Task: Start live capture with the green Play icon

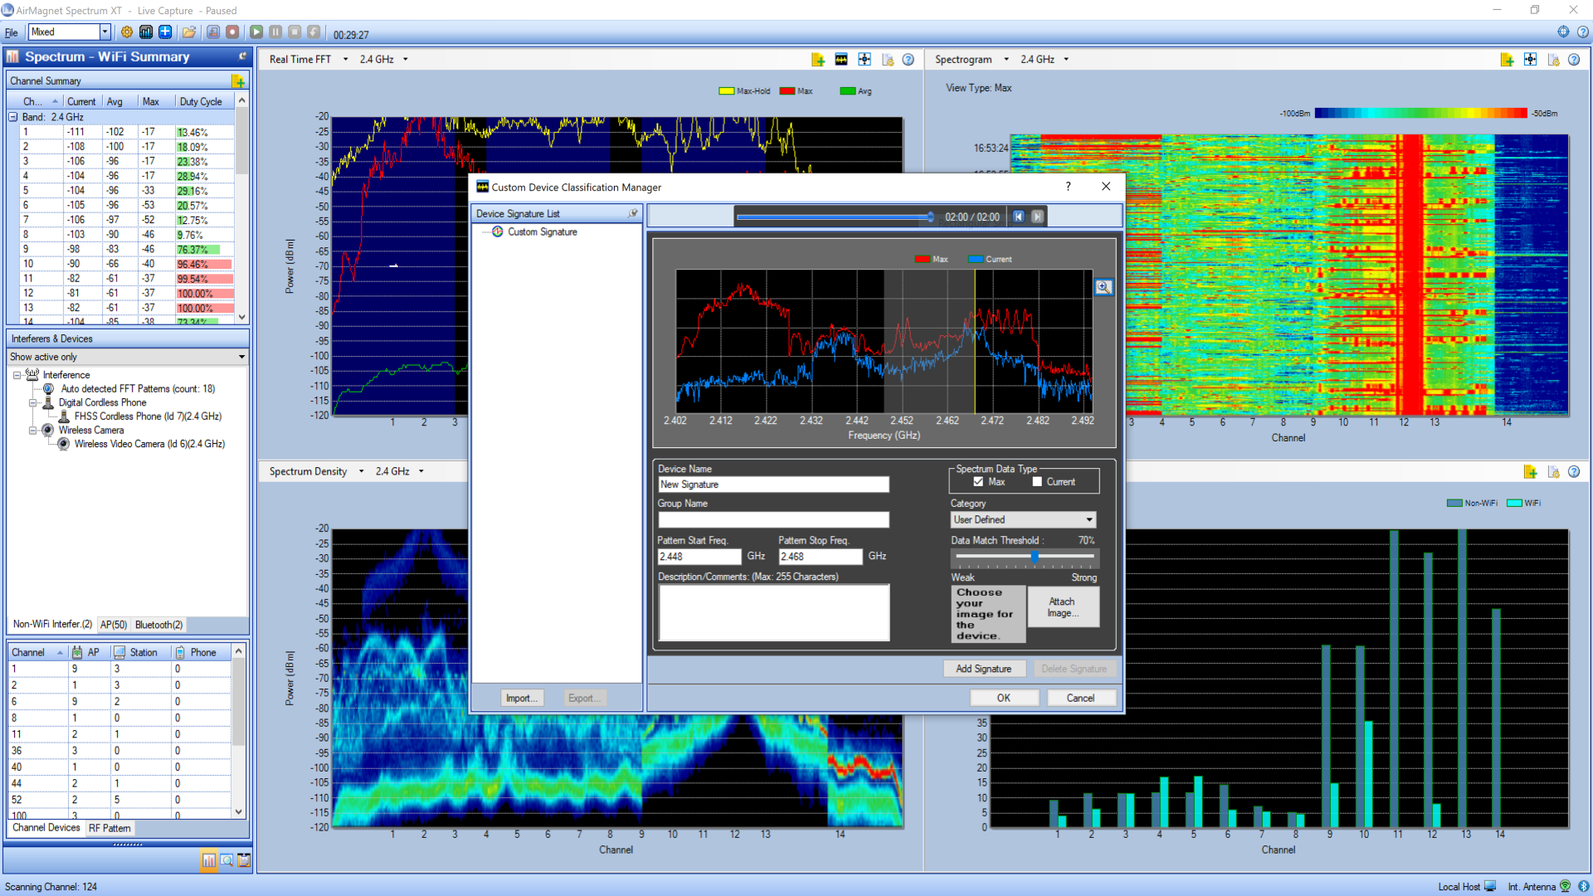Action: [x=257, y=32]
